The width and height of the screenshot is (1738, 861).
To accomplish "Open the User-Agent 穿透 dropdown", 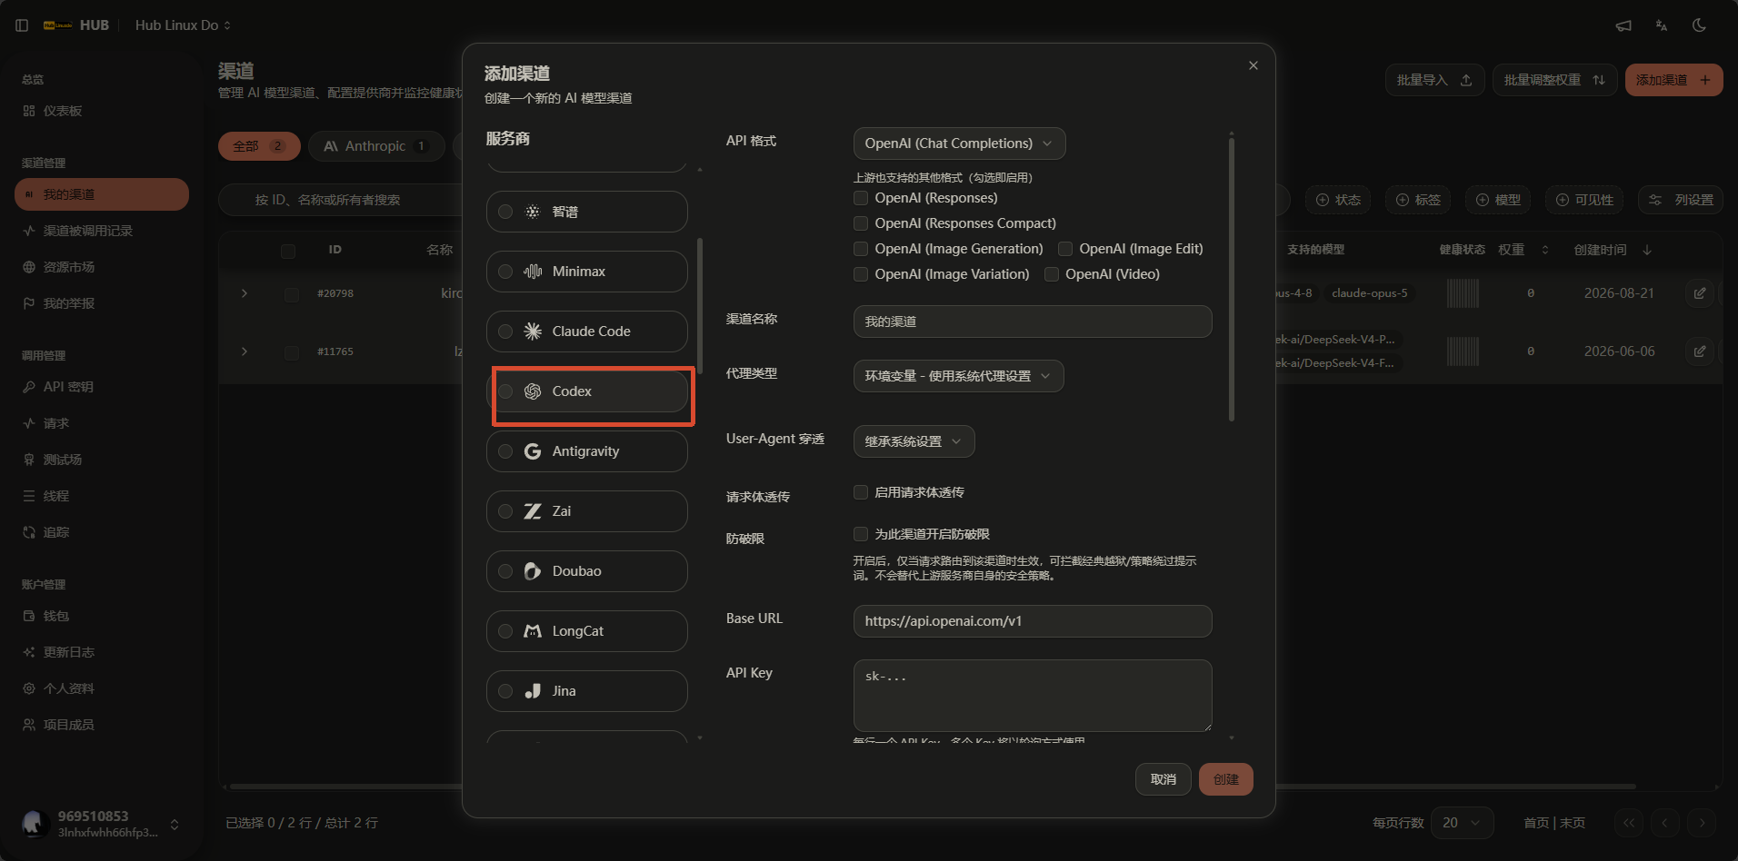I will (914, 441).
